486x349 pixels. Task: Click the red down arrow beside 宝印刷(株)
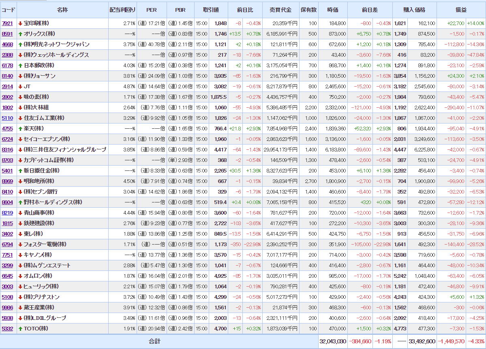tap(20, 23)
